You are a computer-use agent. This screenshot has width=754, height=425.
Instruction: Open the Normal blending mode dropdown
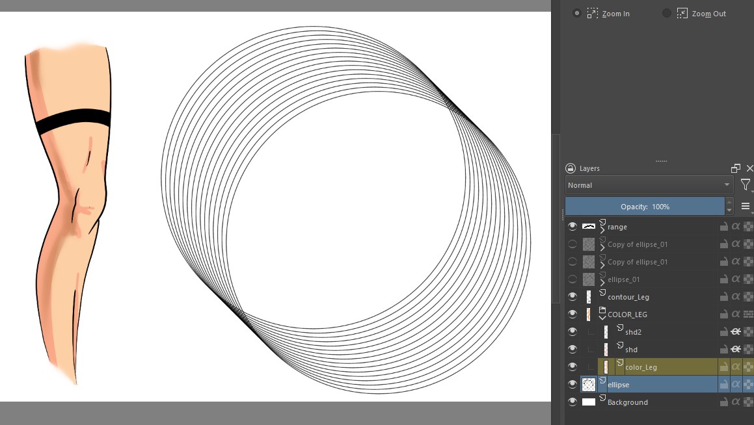(x=649, y=185)
